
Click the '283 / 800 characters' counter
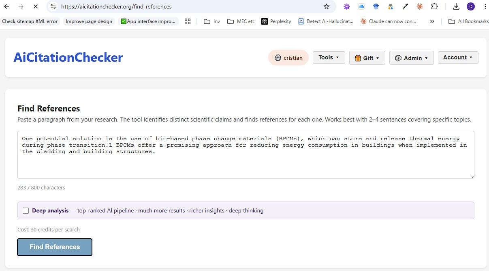[x=41, y=187]
